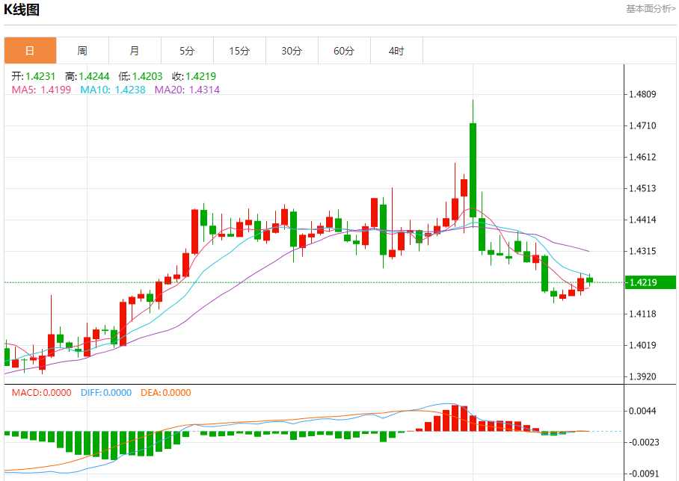Click the 1.4315 price axis label

[642, 251]
